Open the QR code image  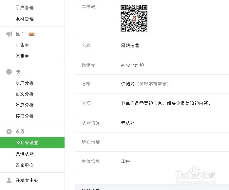click(x=134, y=18)
